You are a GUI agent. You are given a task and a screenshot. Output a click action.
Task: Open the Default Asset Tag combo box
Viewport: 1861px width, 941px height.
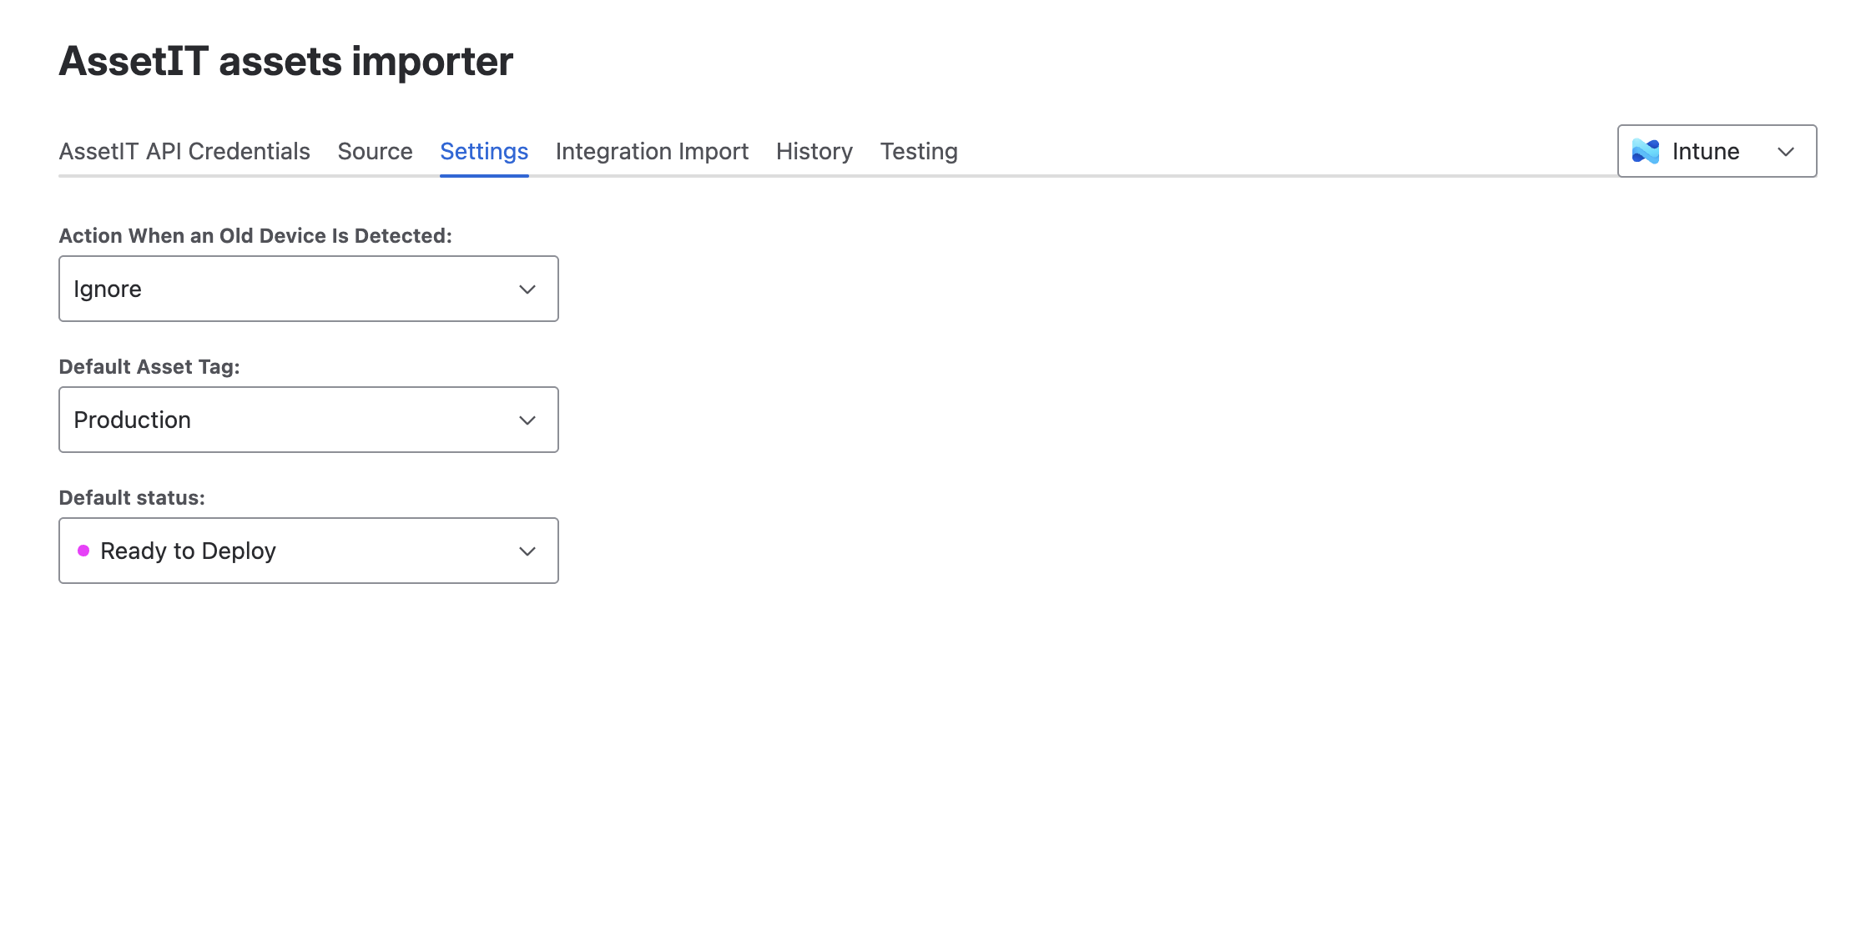[x=308, y=420]
